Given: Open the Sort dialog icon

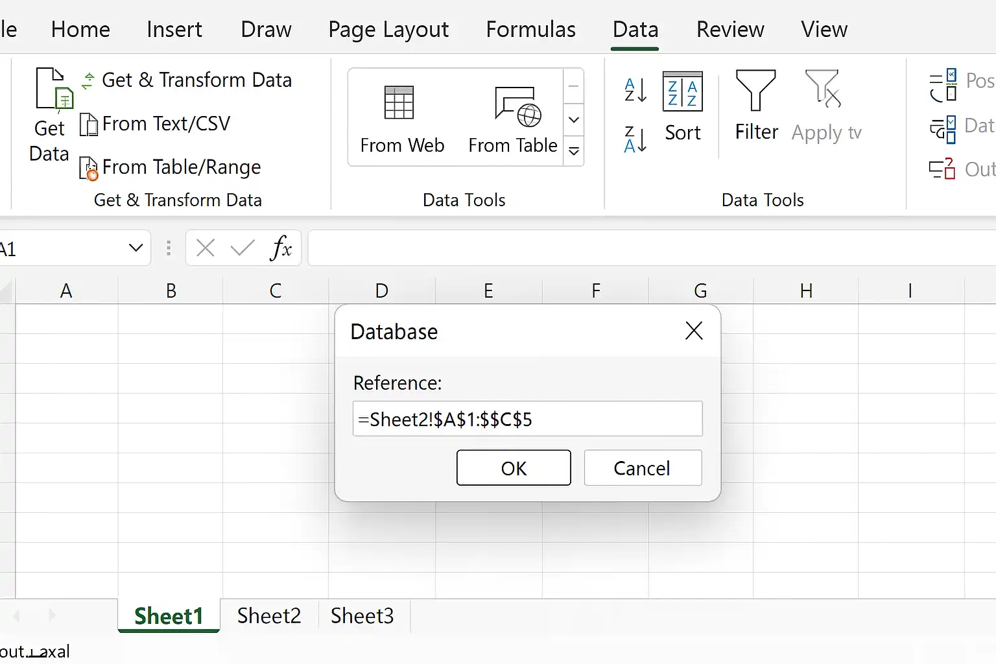Looking at the screenshot, I should 683,91.
